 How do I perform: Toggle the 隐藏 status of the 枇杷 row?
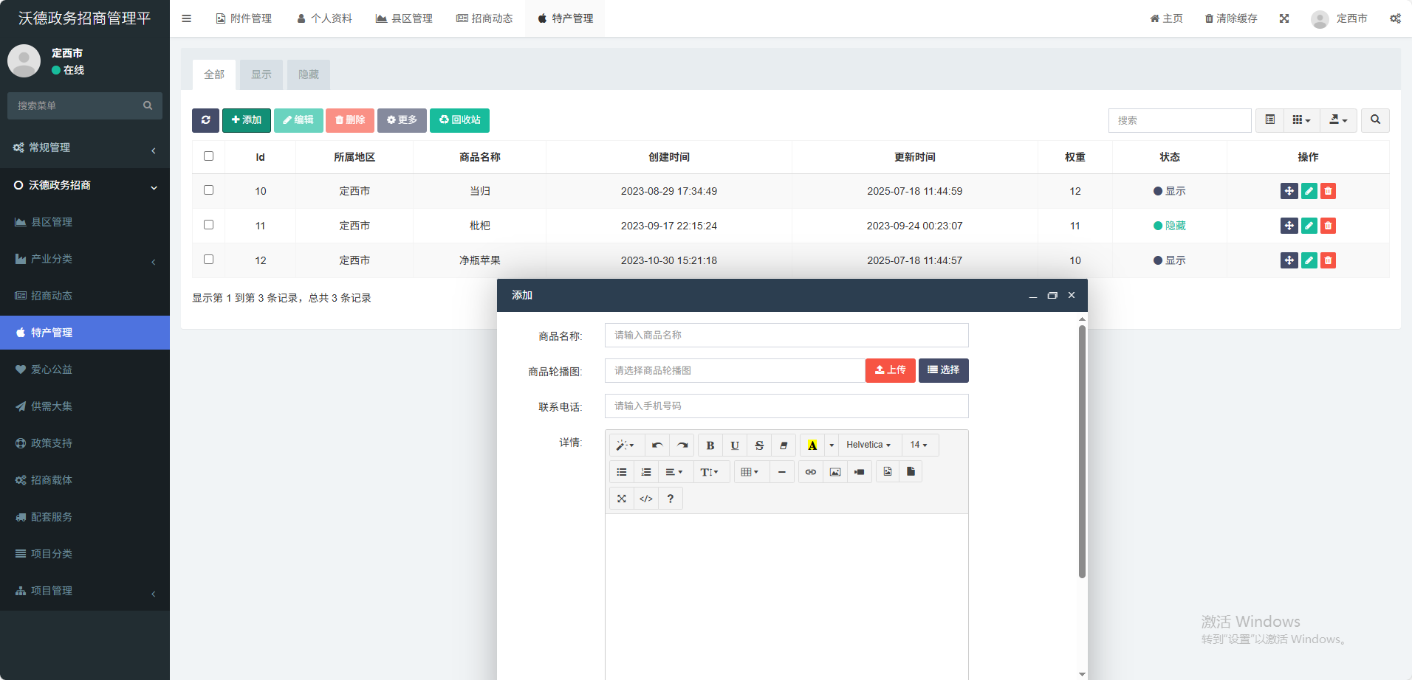1169,226
